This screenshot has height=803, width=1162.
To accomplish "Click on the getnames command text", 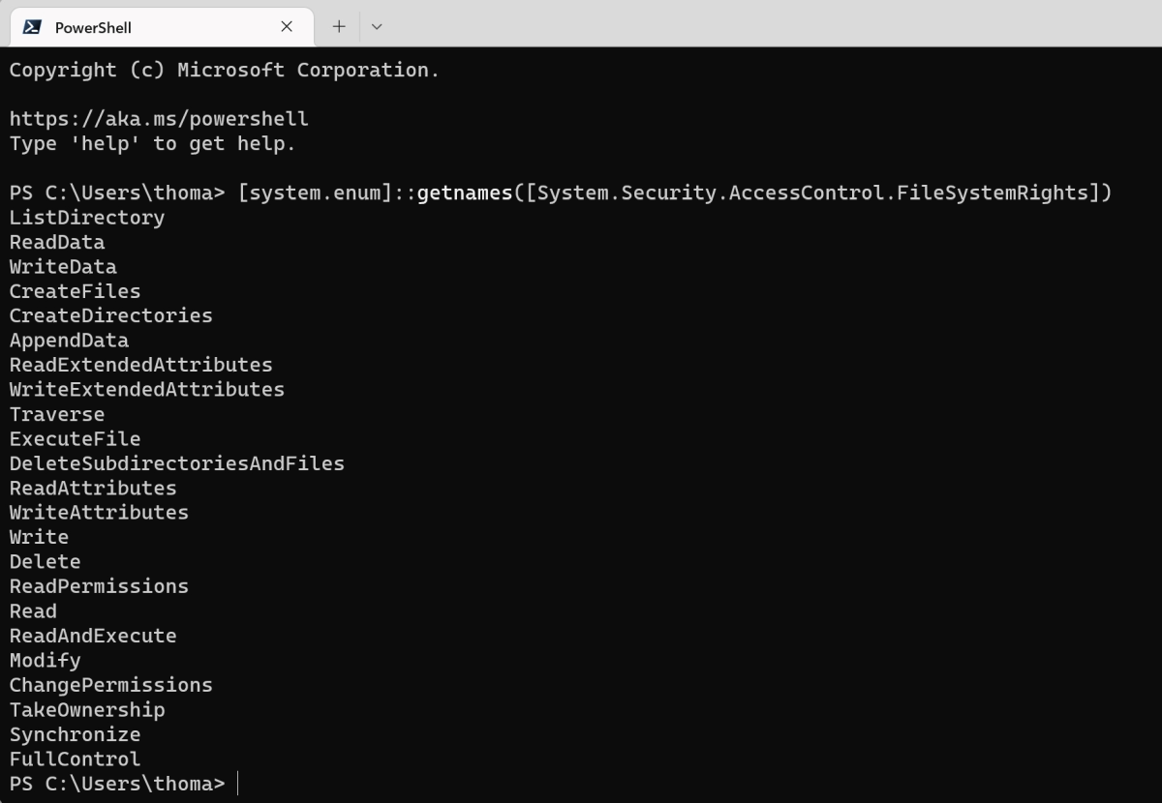I will [464, 193].
